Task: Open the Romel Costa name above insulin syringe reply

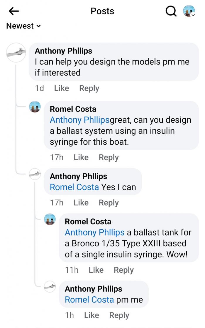Action: click(x=73, y=109)
